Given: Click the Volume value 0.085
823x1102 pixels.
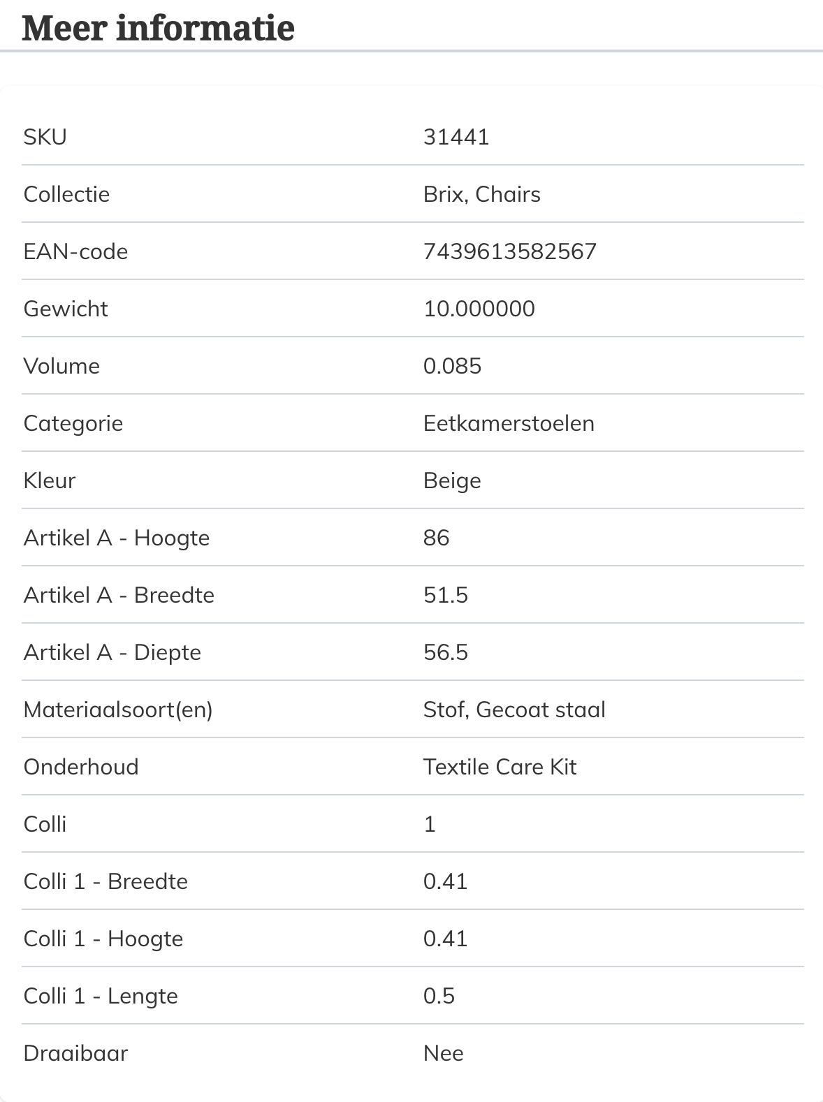Looking at the screenshot, I should click(453, 366).
